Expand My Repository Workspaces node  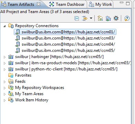(x=4, y=88)
